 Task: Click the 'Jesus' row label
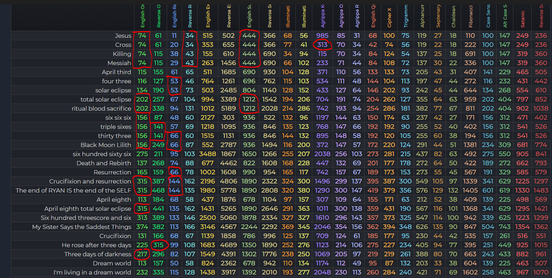(x=123, y=36)
